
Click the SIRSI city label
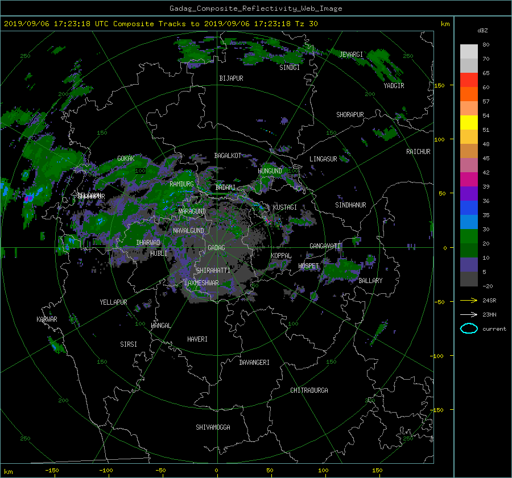pyautogui.click(x=129, y=344)
